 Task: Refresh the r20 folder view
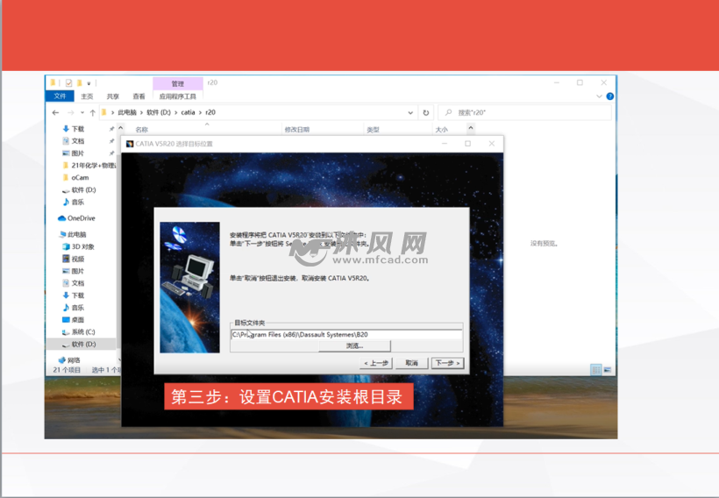[x=426, y=113]
